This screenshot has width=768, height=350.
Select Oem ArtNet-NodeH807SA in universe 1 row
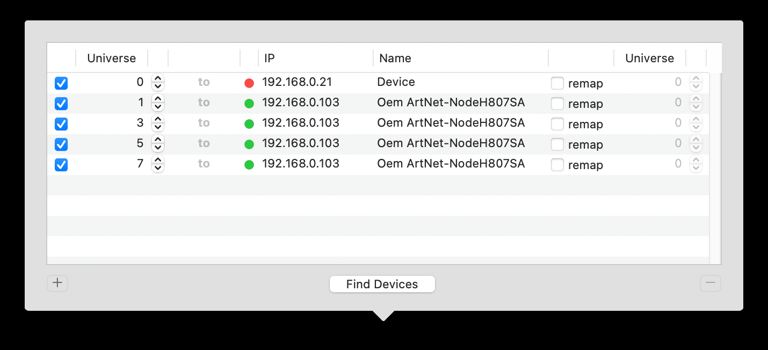[451, 103]
